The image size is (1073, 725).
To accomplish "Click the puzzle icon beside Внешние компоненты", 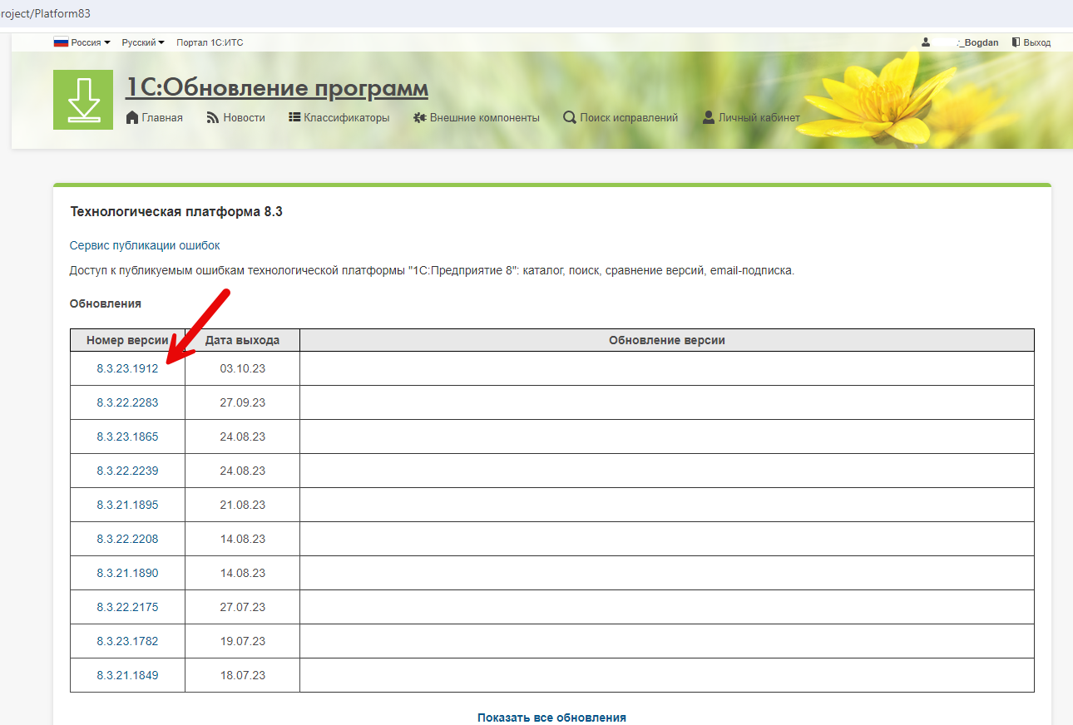I will pos(420,118).
